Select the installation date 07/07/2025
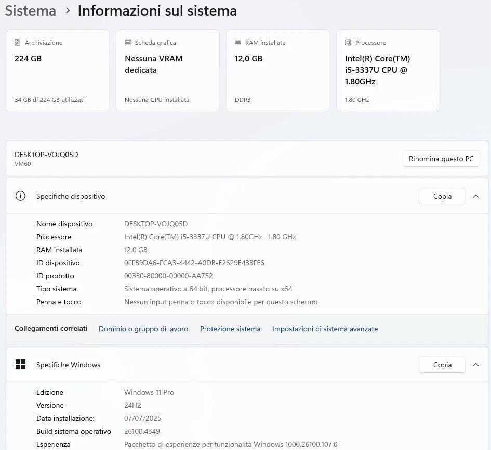491x450 pixels. click(x=142, y=418)
